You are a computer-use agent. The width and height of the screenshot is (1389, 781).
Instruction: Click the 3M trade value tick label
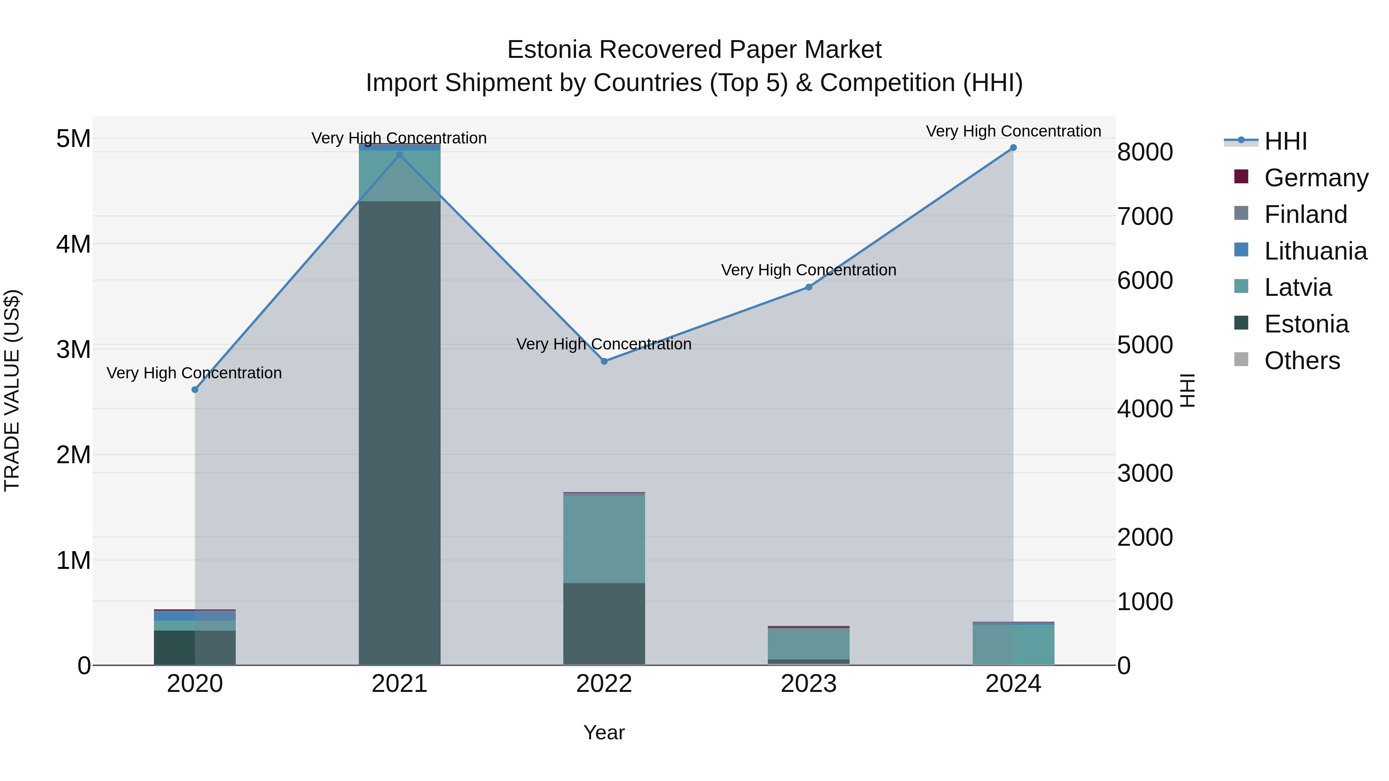click(x=73, y=349)
